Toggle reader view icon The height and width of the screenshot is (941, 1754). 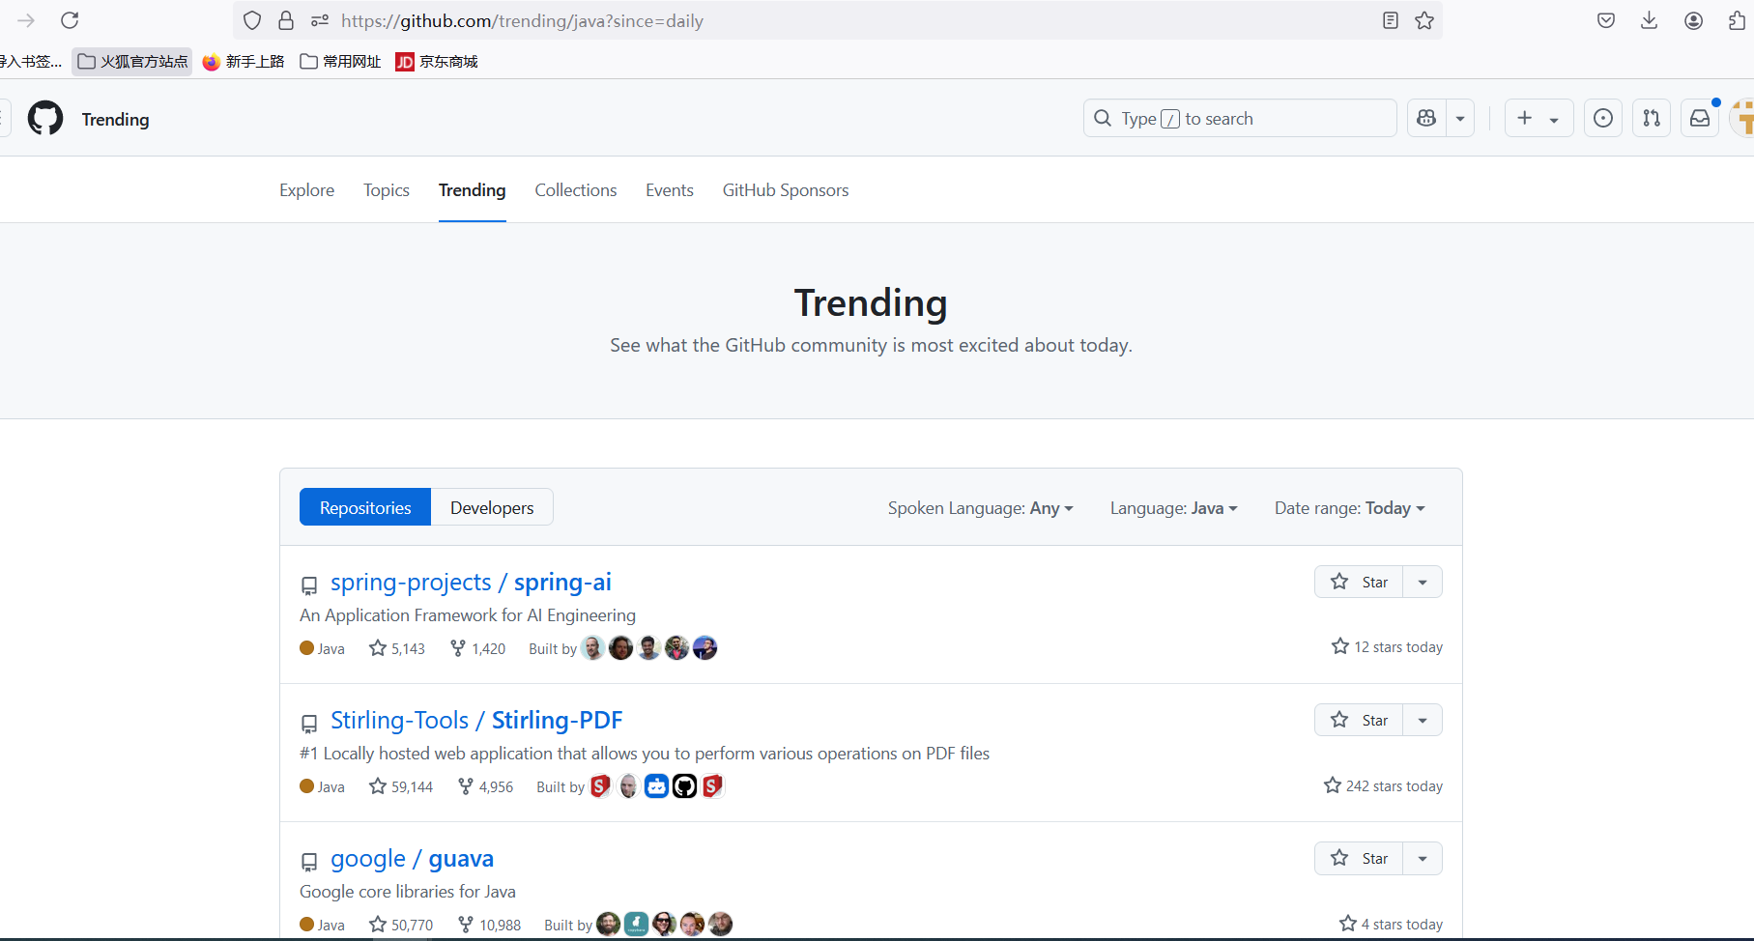click(1391, 20)
